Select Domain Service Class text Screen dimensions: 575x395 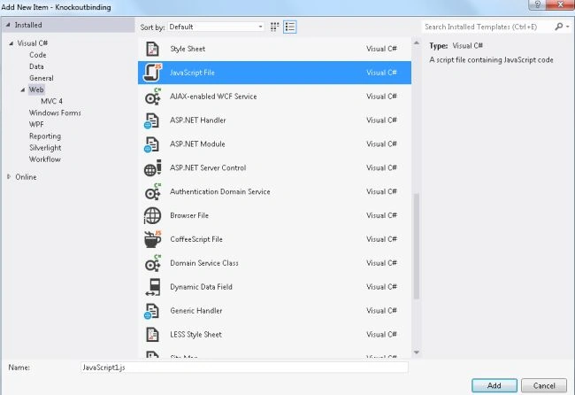pos(204,263)
